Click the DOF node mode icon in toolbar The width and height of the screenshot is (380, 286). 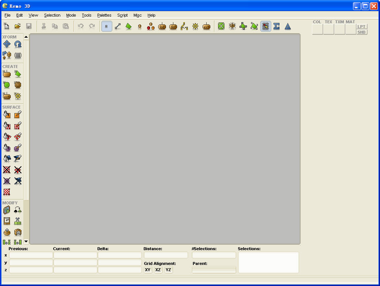click(173, 27)
